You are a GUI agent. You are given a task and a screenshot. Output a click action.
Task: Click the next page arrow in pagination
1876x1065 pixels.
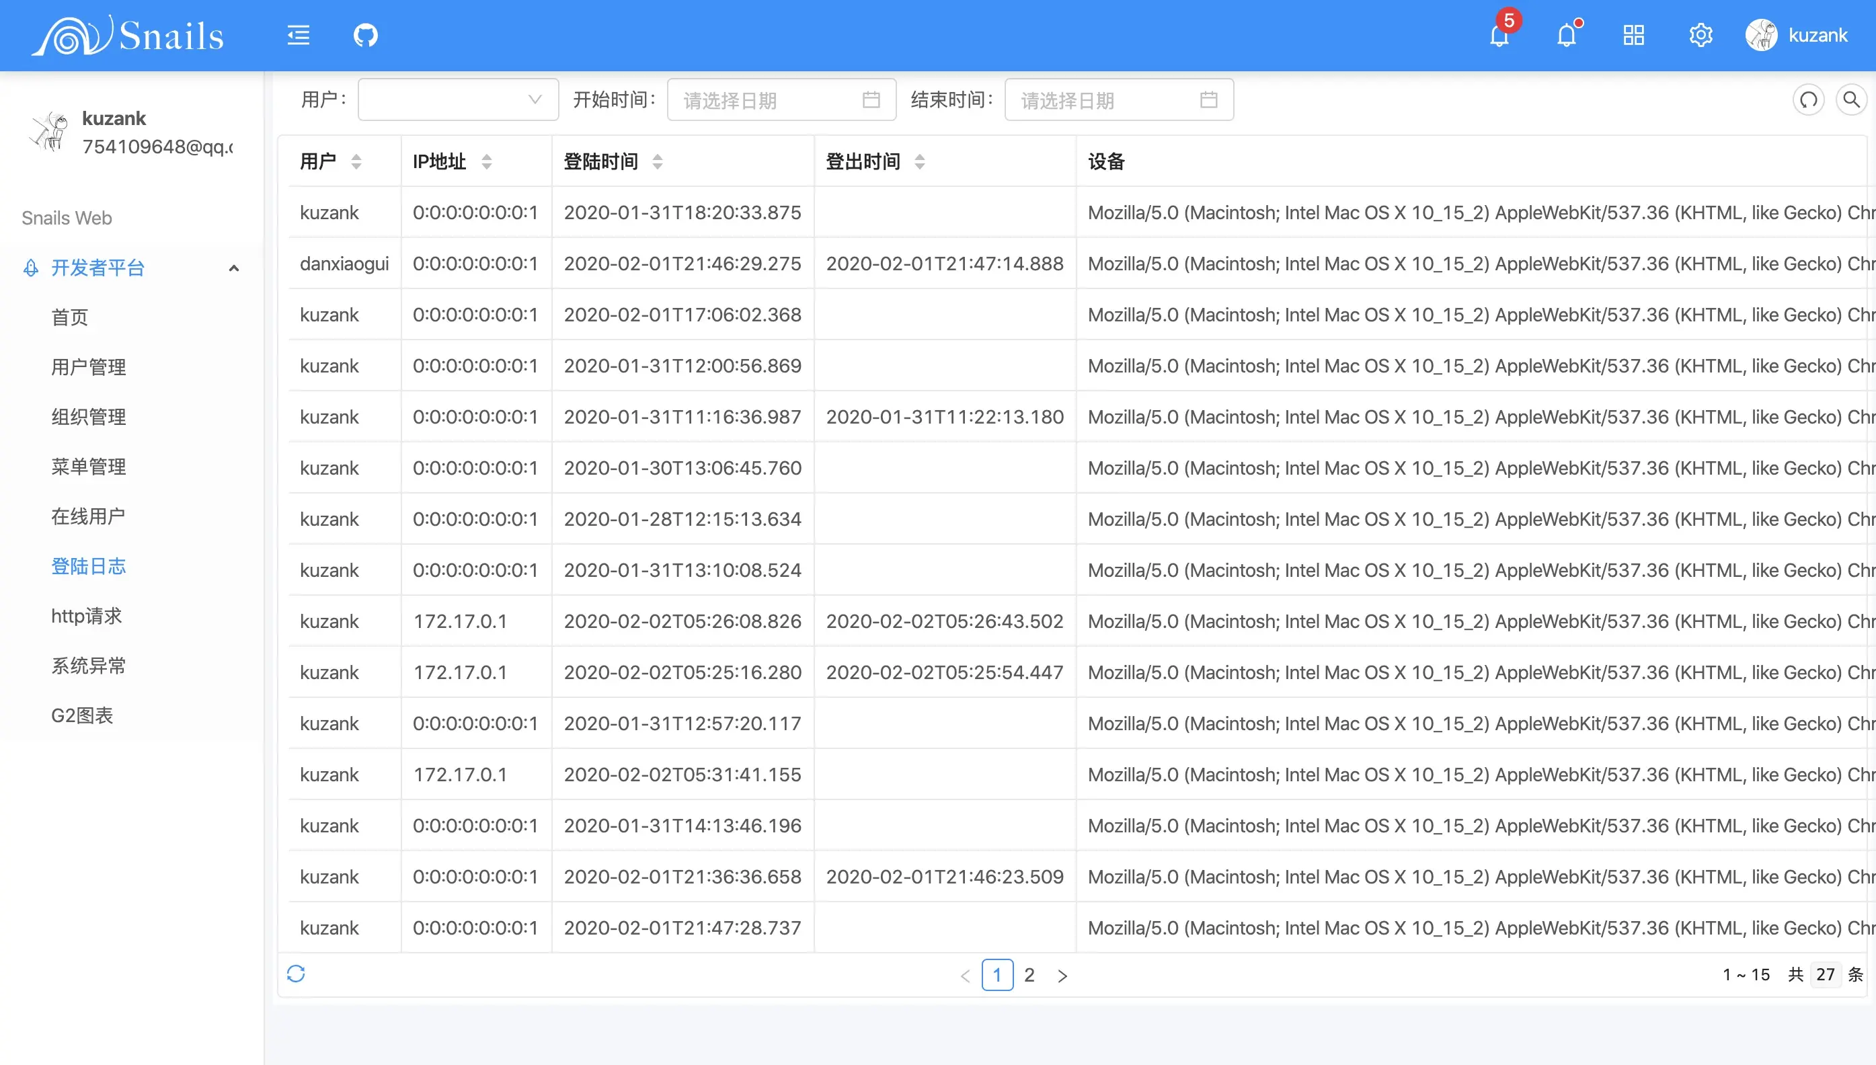tap(1062, 976)
